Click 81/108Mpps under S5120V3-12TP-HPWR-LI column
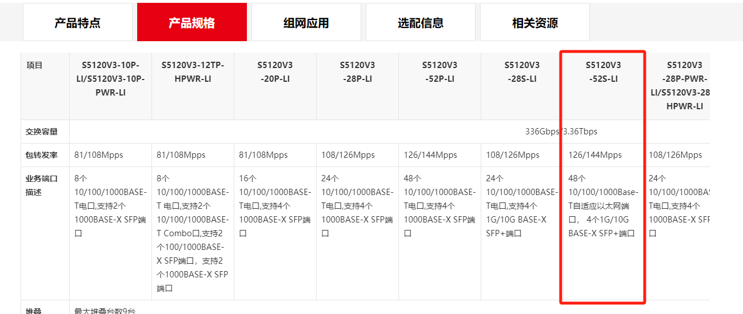 181,155
